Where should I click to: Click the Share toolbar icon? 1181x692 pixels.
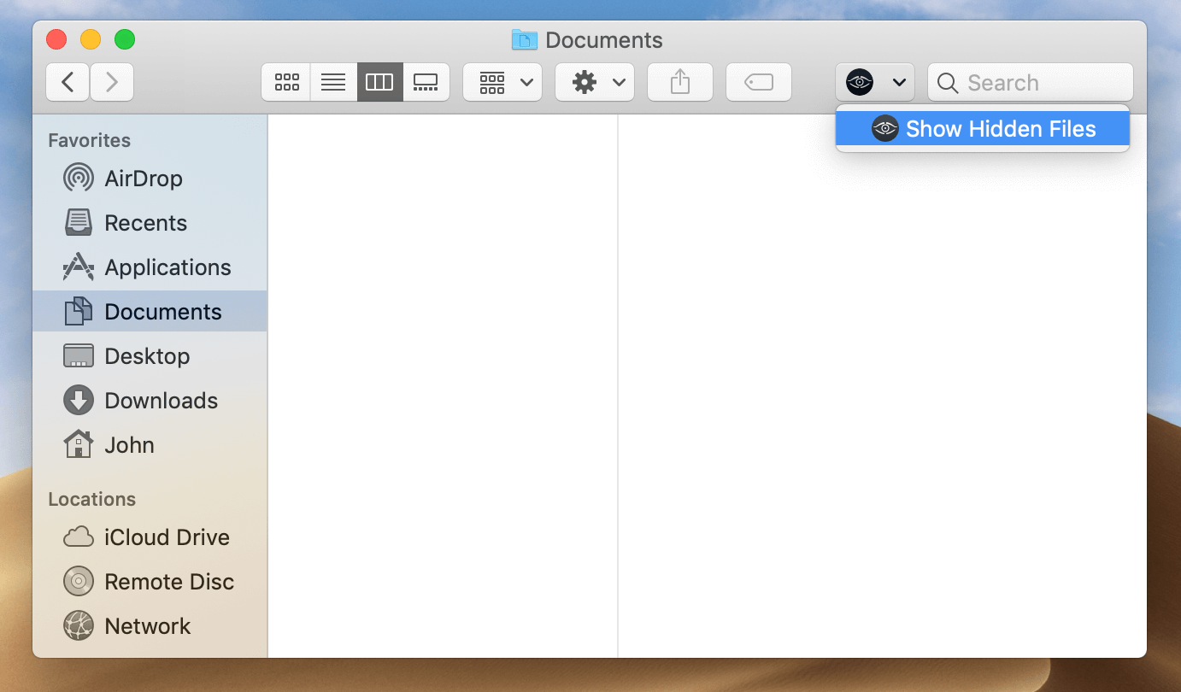point(679,82)
